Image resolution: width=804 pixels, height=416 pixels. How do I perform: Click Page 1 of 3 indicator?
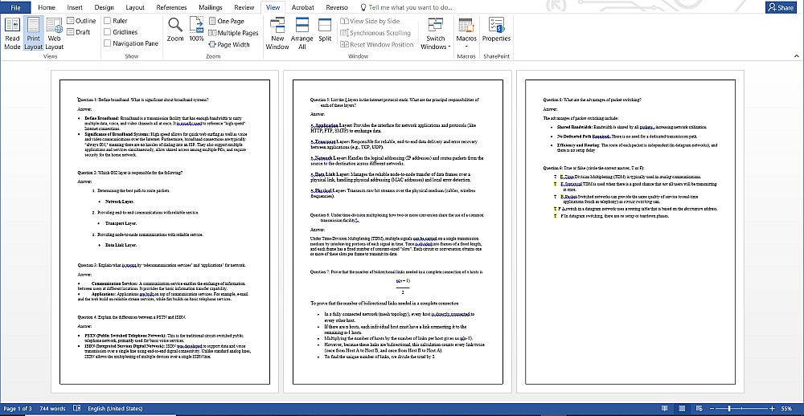click(18, 408)
